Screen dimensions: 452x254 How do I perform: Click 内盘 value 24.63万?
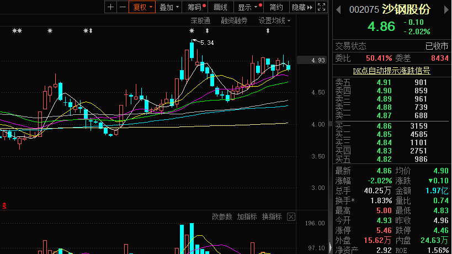point(434,240)
